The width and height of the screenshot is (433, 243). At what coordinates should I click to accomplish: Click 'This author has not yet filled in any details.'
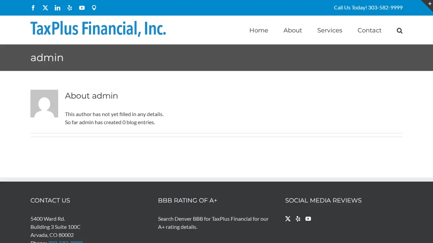click(114, 114)
